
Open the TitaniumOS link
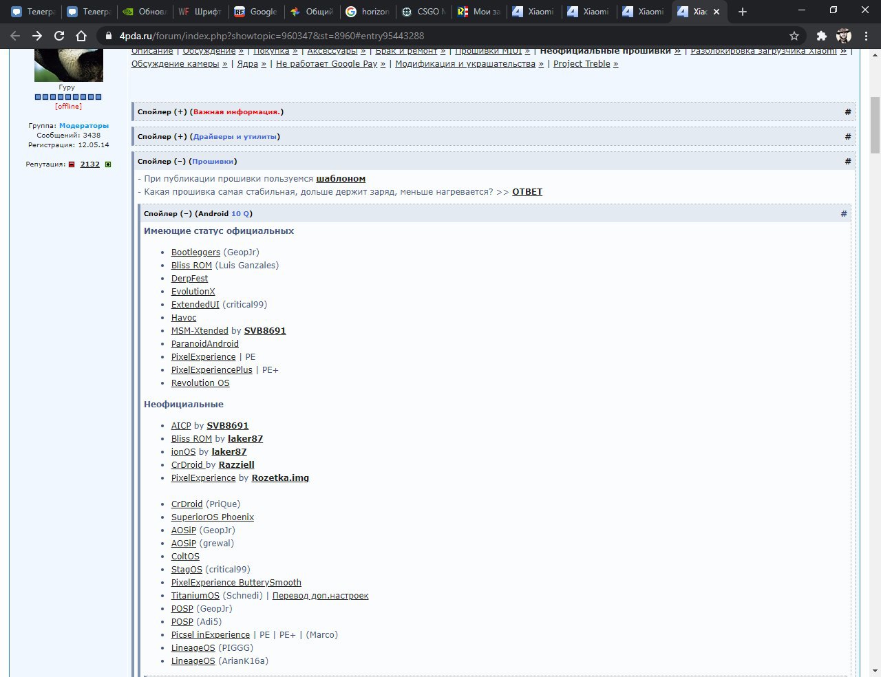point(195,596)
